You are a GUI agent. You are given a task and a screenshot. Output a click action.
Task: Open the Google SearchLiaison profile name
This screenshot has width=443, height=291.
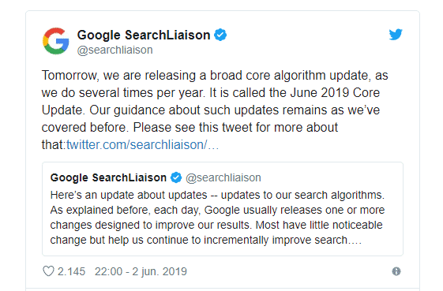144,35
